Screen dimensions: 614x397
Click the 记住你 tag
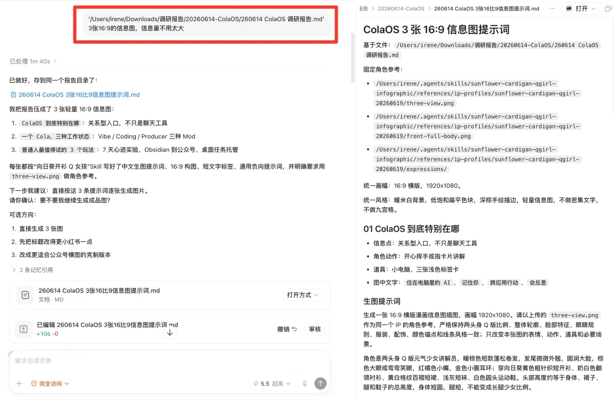[470, 283]
